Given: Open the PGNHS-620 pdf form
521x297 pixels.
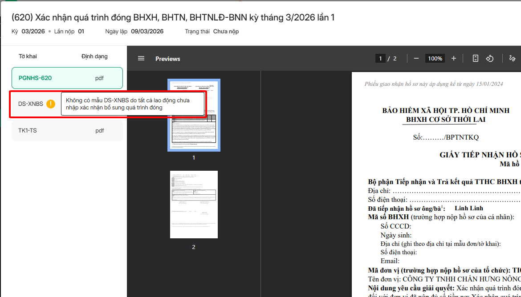Looking at the screenshot, I should 67,78.
